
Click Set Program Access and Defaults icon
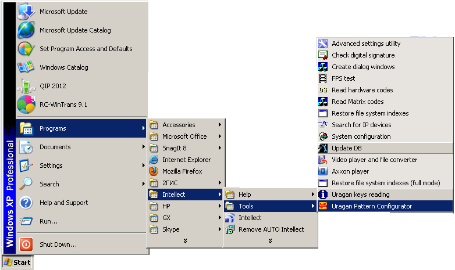(26, 49)
